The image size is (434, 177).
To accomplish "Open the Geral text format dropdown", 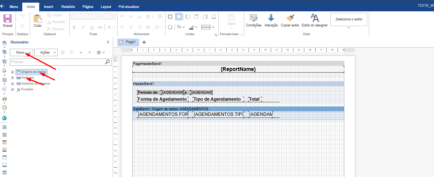I will 232,21.
